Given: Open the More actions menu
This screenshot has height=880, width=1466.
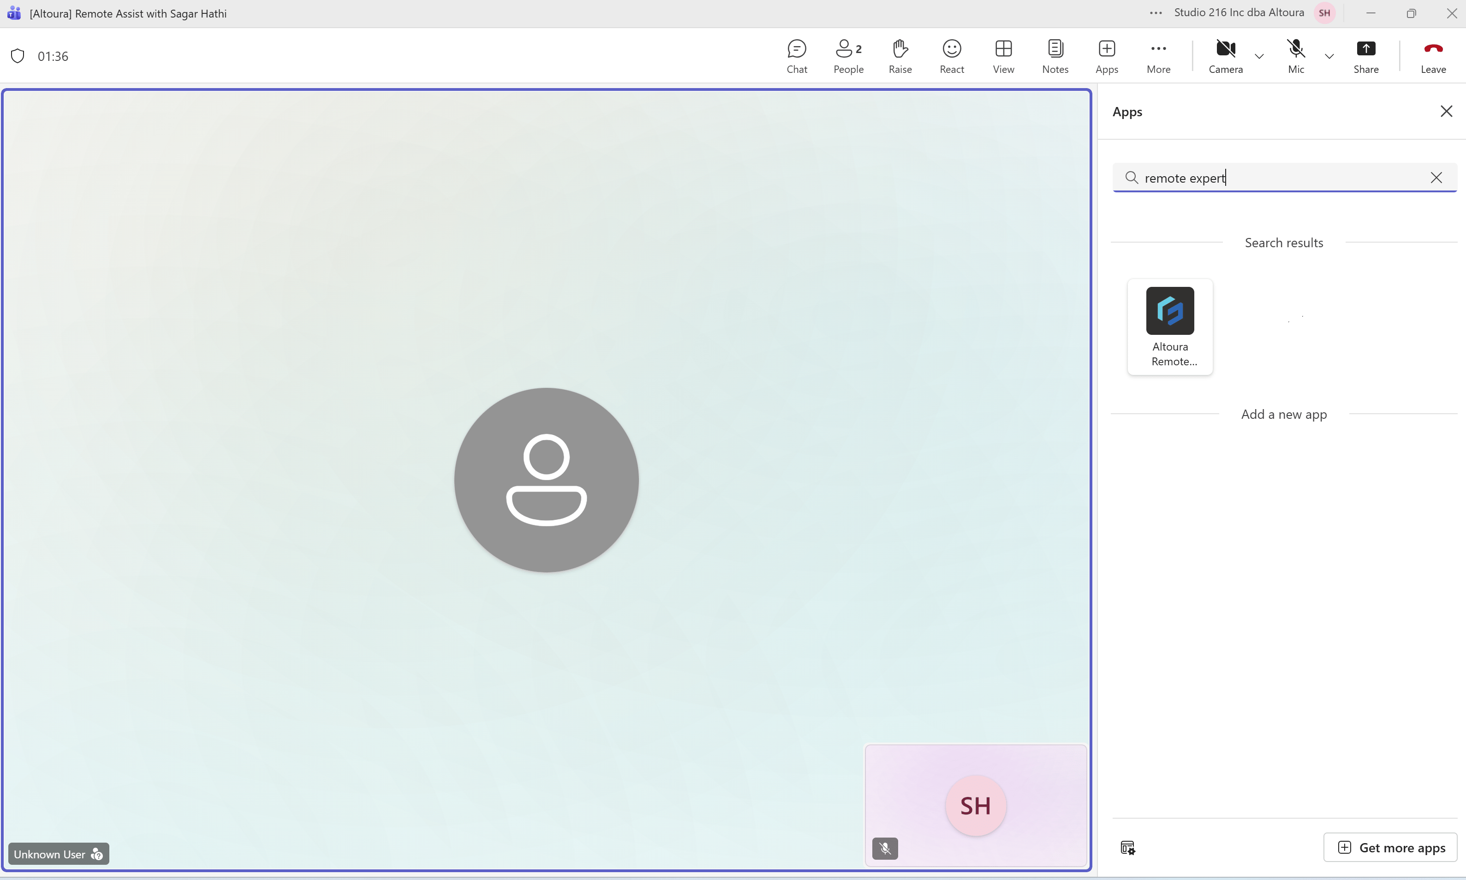Looking at the screenshot, I should tap(1158, 56).
